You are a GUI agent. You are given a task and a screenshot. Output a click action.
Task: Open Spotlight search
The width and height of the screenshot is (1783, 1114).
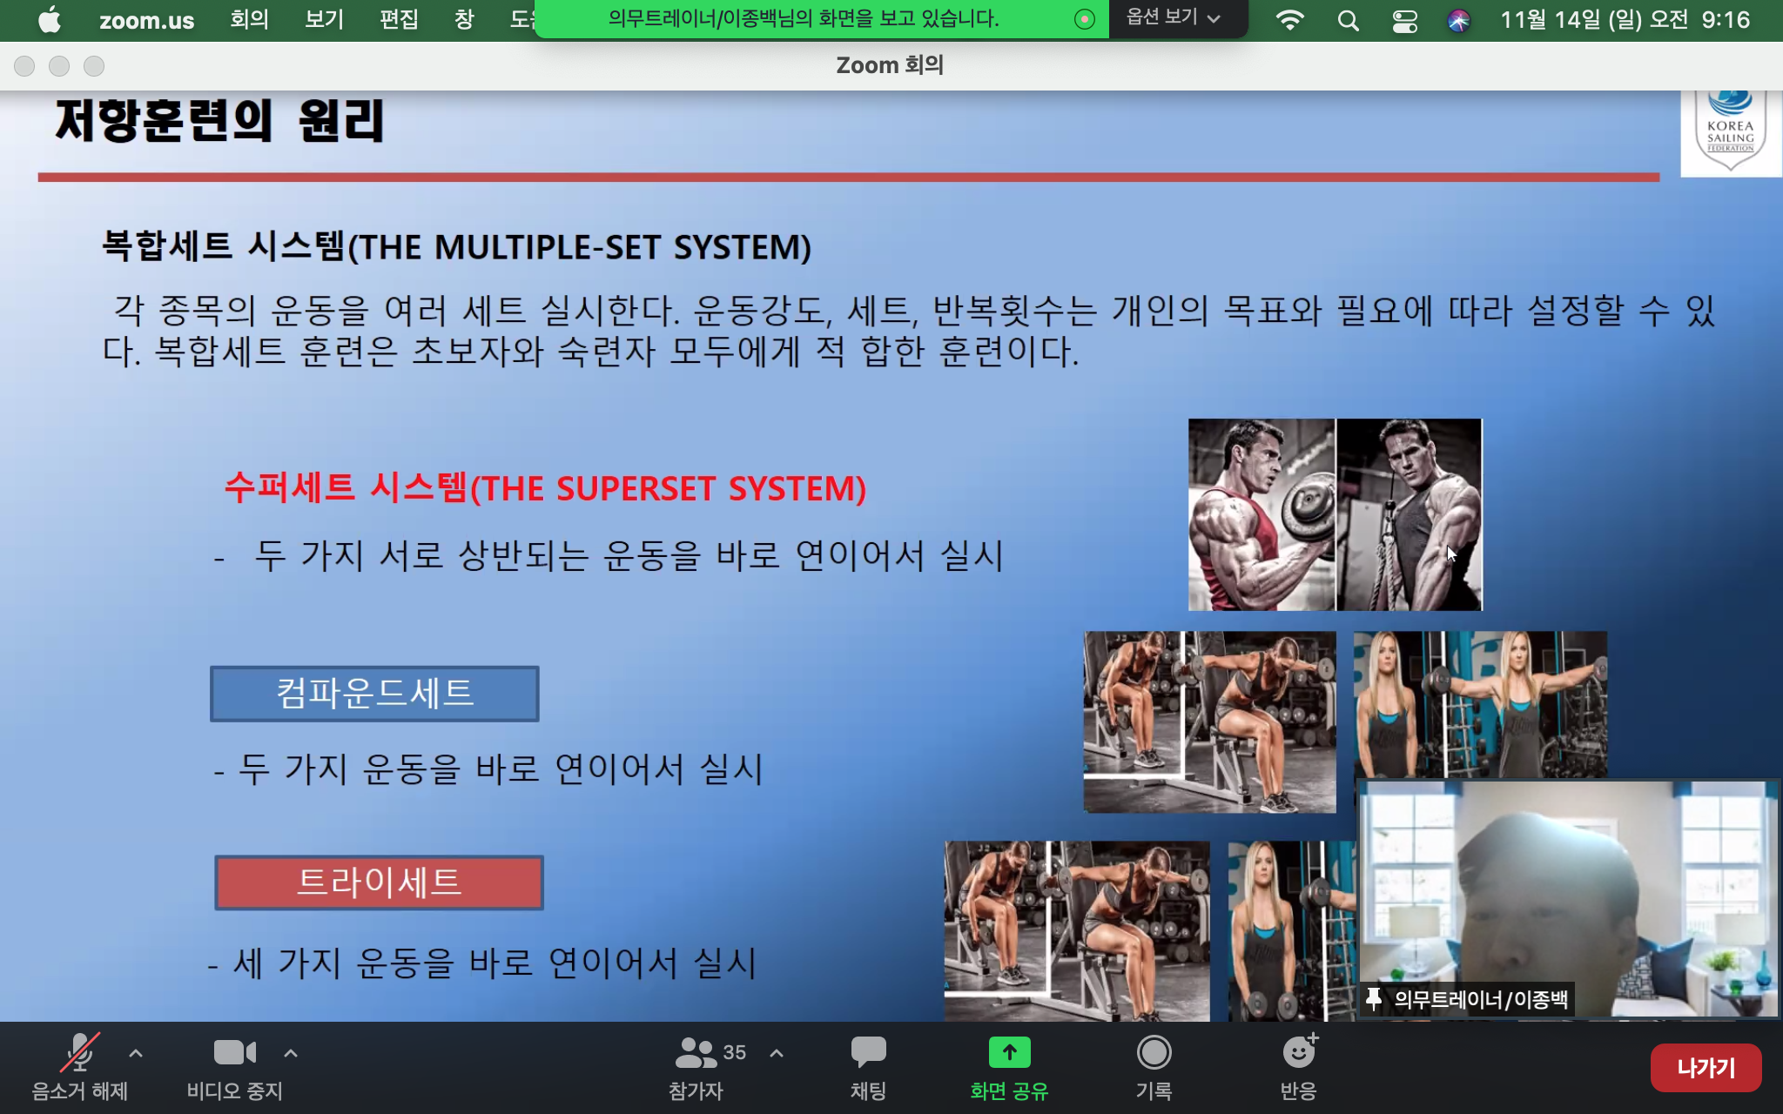[1348, 20]
